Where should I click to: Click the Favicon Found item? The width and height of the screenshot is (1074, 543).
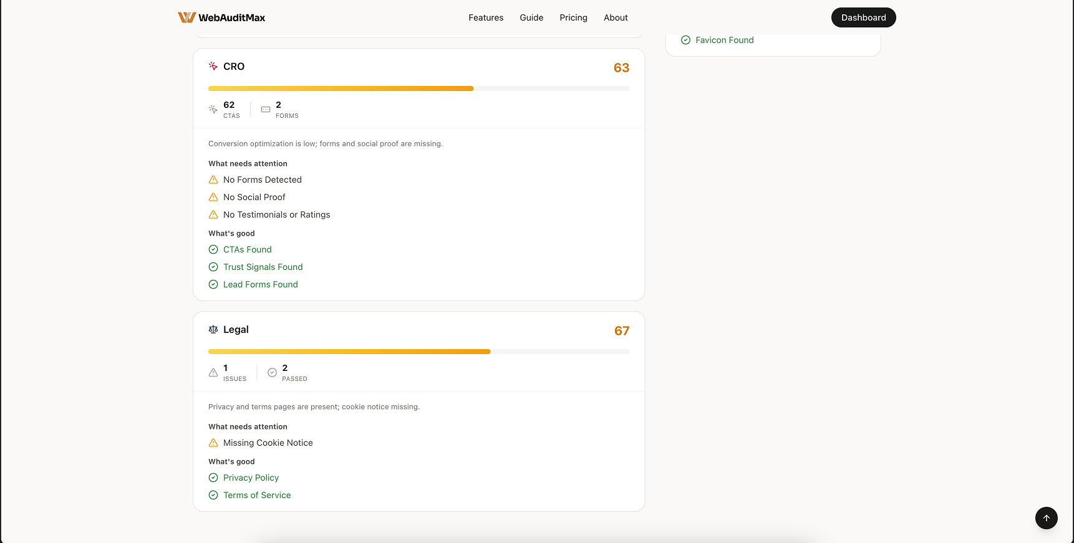[725, 40]
